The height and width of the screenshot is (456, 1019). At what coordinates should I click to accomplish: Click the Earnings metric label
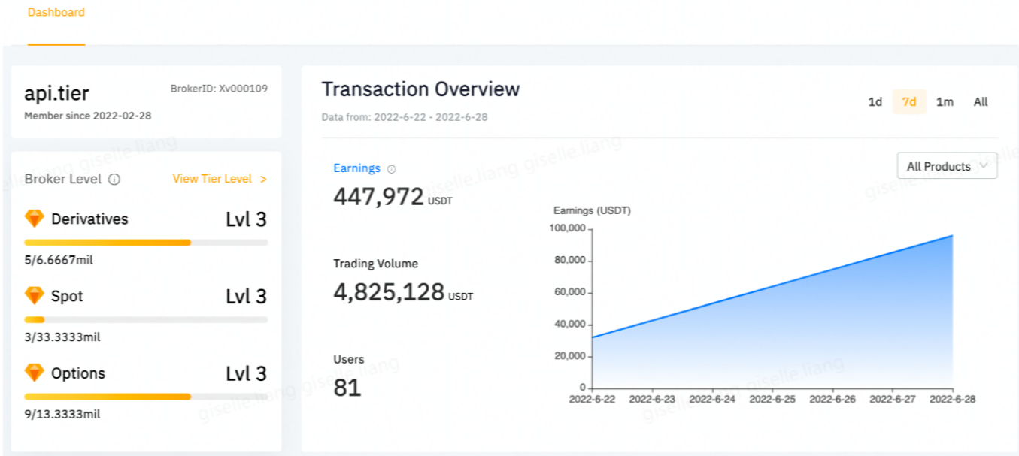click(x=356, y=168)
